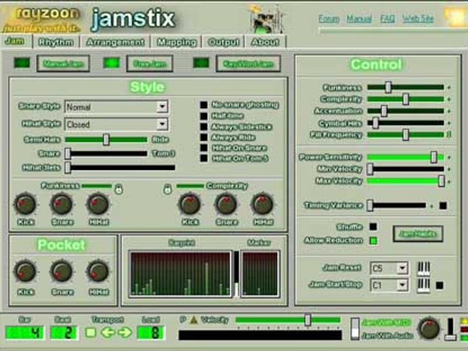Viewport: 468px width, 351px height.
Task: Open the Jam Reset note dropdown
Action: click(389, 268)
